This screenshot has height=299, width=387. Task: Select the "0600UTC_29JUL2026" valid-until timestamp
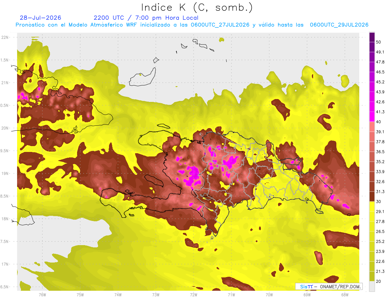tap(339, 25)
